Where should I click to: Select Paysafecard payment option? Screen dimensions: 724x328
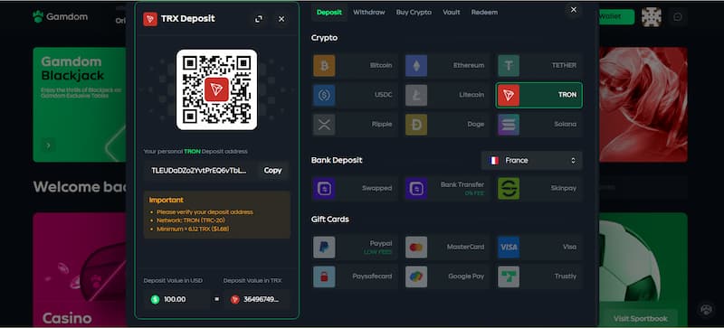tap(355, 276)
